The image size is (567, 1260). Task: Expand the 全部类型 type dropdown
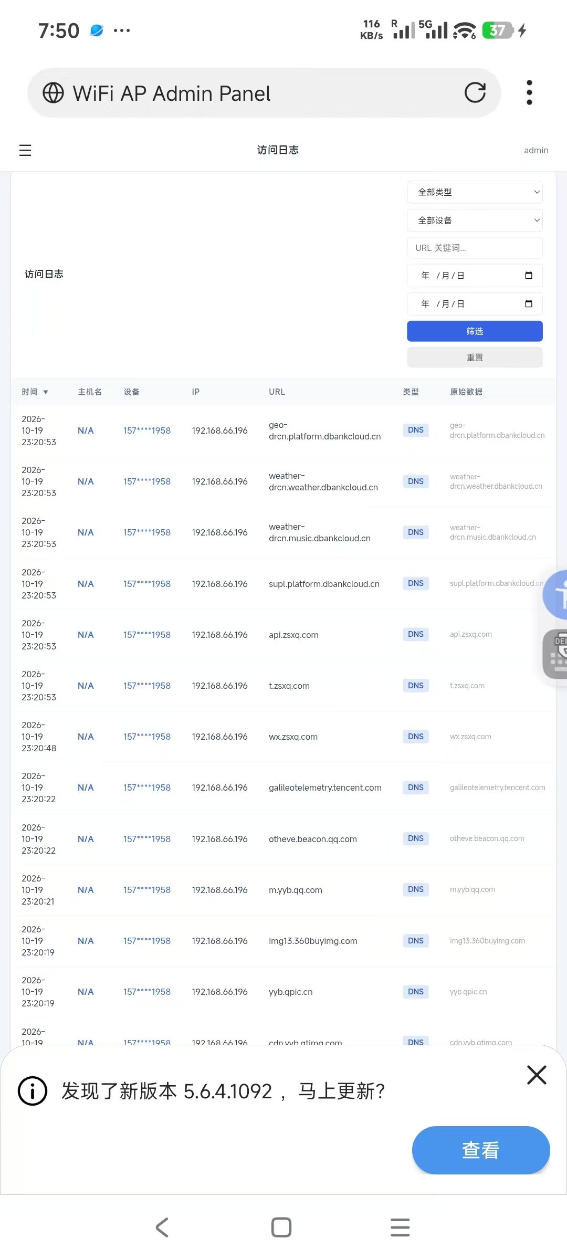click(x=475, y=192)
